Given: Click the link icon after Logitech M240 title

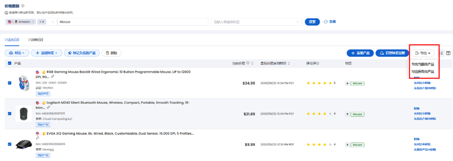Looking at the screenshot, I should (49, 107).
